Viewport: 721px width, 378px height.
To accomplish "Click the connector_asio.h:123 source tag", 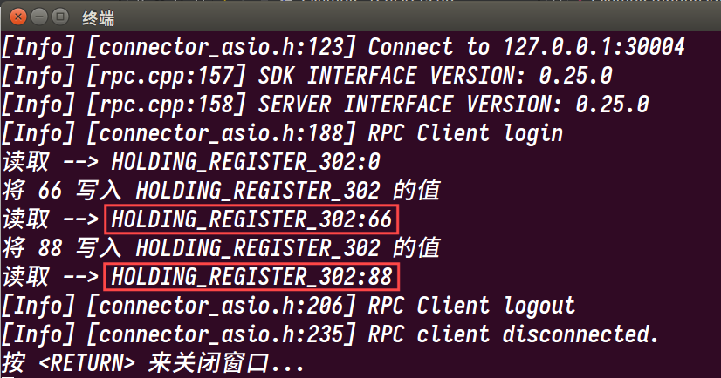I will point(221,47).
